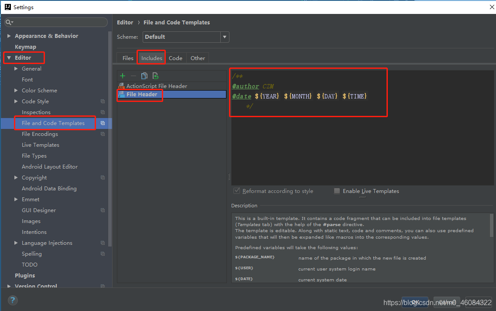Expand the Language Injections node
496x311 pixels.
coord(16,243)
